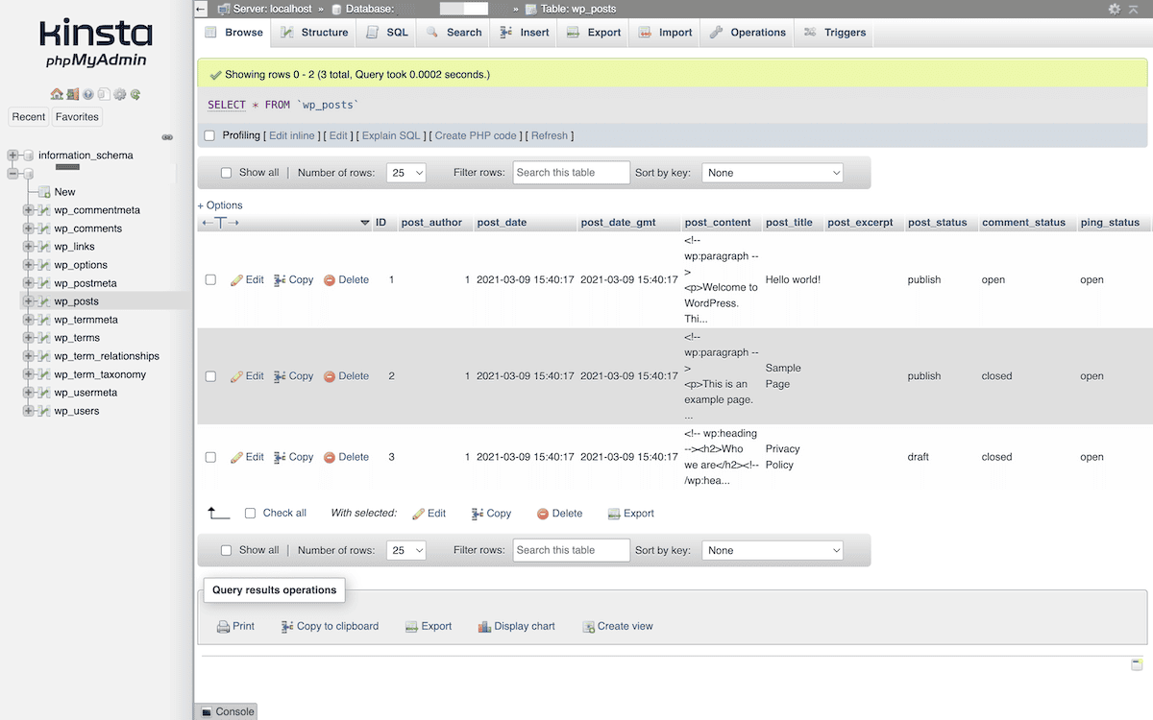Click the wp_users table icon
The width and height of the screenshot is (1153, 720).
tap(42, 411)
